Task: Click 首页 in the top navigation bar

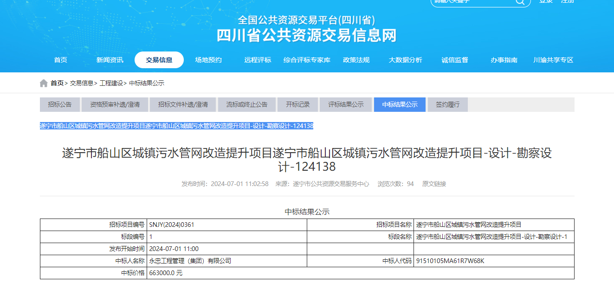Action: tap(60, 60)
